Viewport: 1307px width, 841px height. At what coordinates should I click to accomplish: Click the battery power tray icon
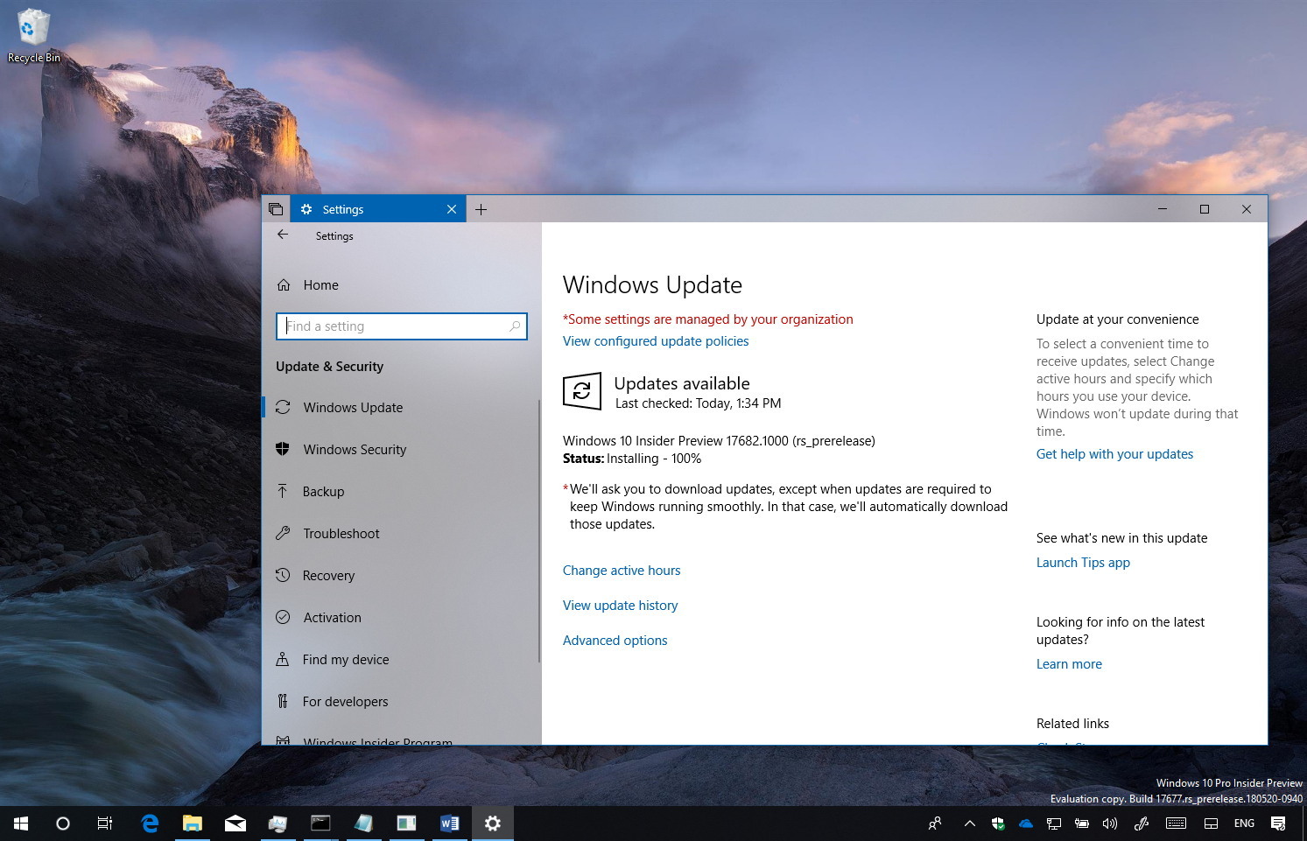[x=1082, y=823]
